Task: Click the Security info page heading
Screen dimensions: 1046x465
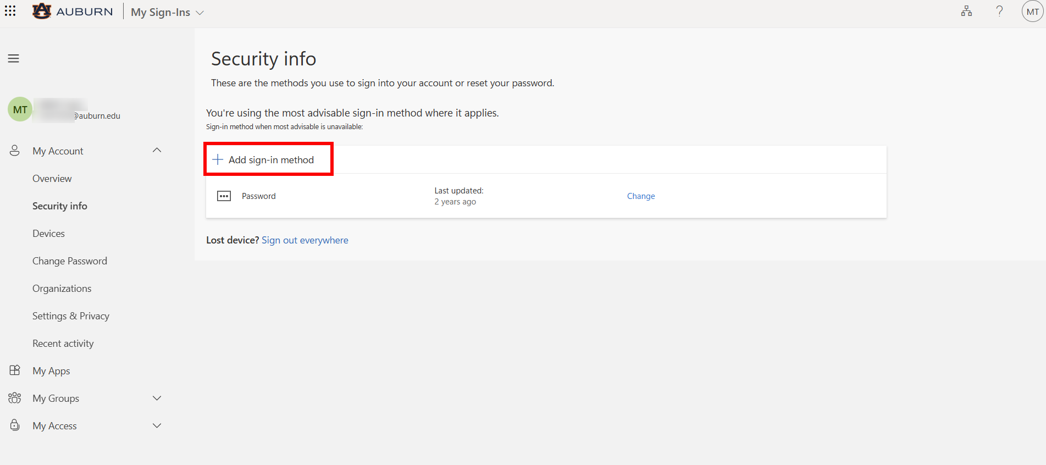Action: coord(264,59)
